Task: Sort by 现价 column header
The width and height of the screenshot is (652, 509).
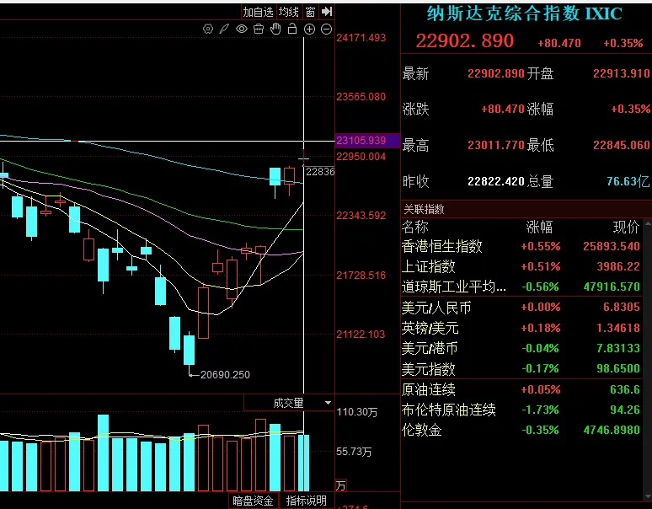Action: click(x=626, y=227)
